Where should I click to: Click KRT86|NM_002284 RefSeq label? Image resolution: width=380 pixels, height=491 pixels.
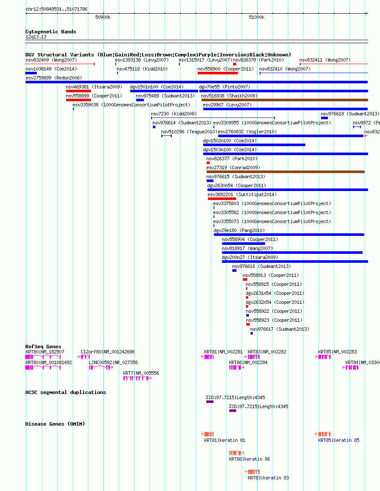(248, 363)
